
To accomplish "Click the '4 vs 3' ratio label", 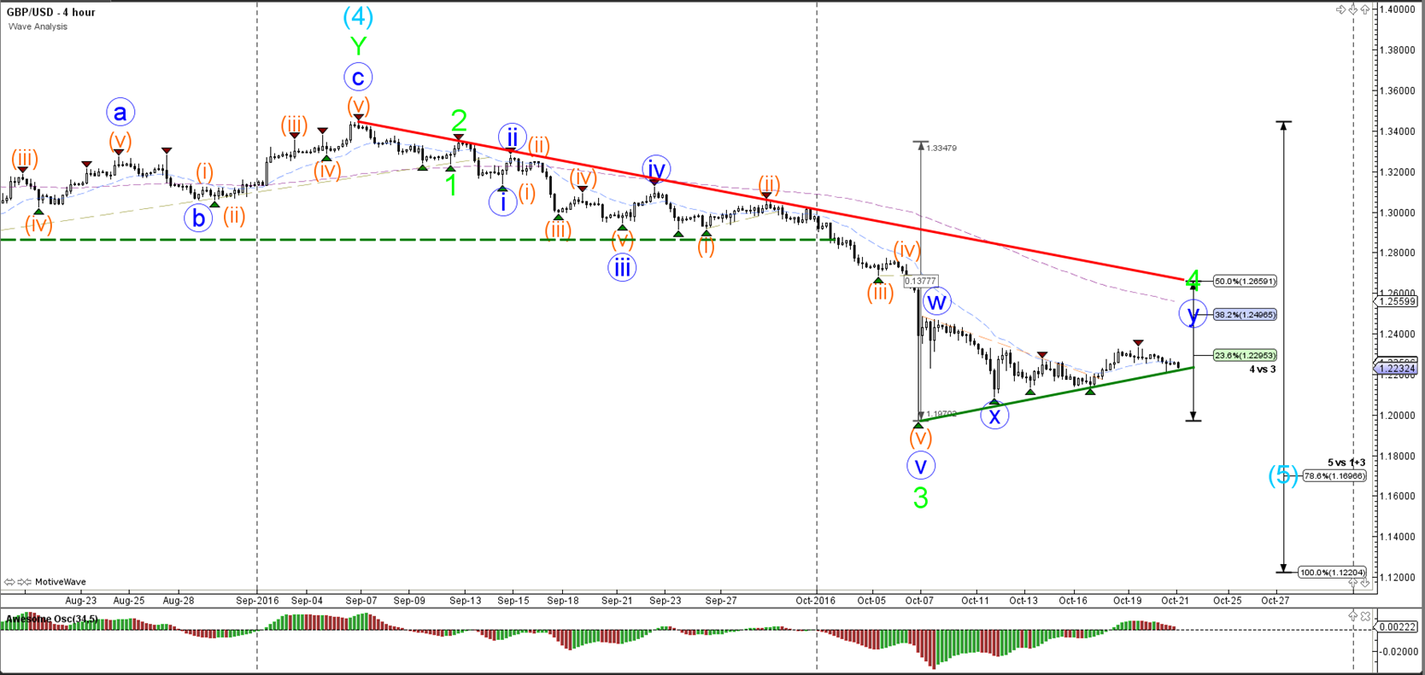I will coord(1263,370).
